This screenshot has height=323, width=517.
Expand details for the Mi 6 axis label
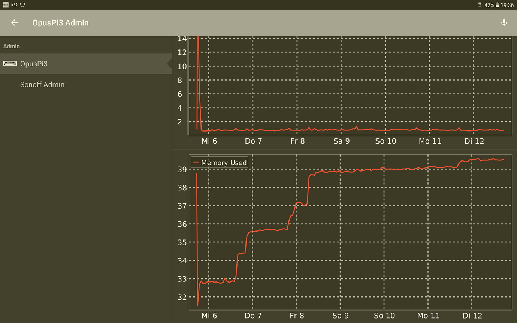(209, 141)
